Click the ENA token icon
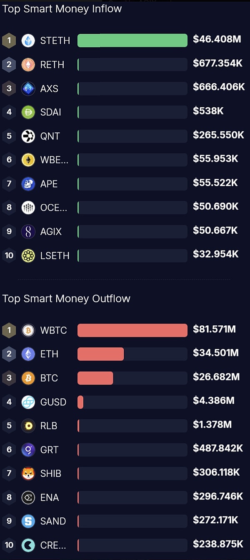Image resolution: width=250 pixels, height=560 pixels. [28, 497]
